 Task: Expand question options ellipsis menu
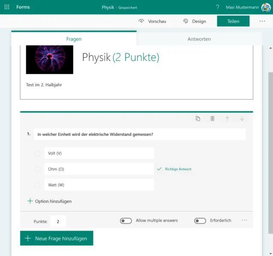(x=244, y=220)
